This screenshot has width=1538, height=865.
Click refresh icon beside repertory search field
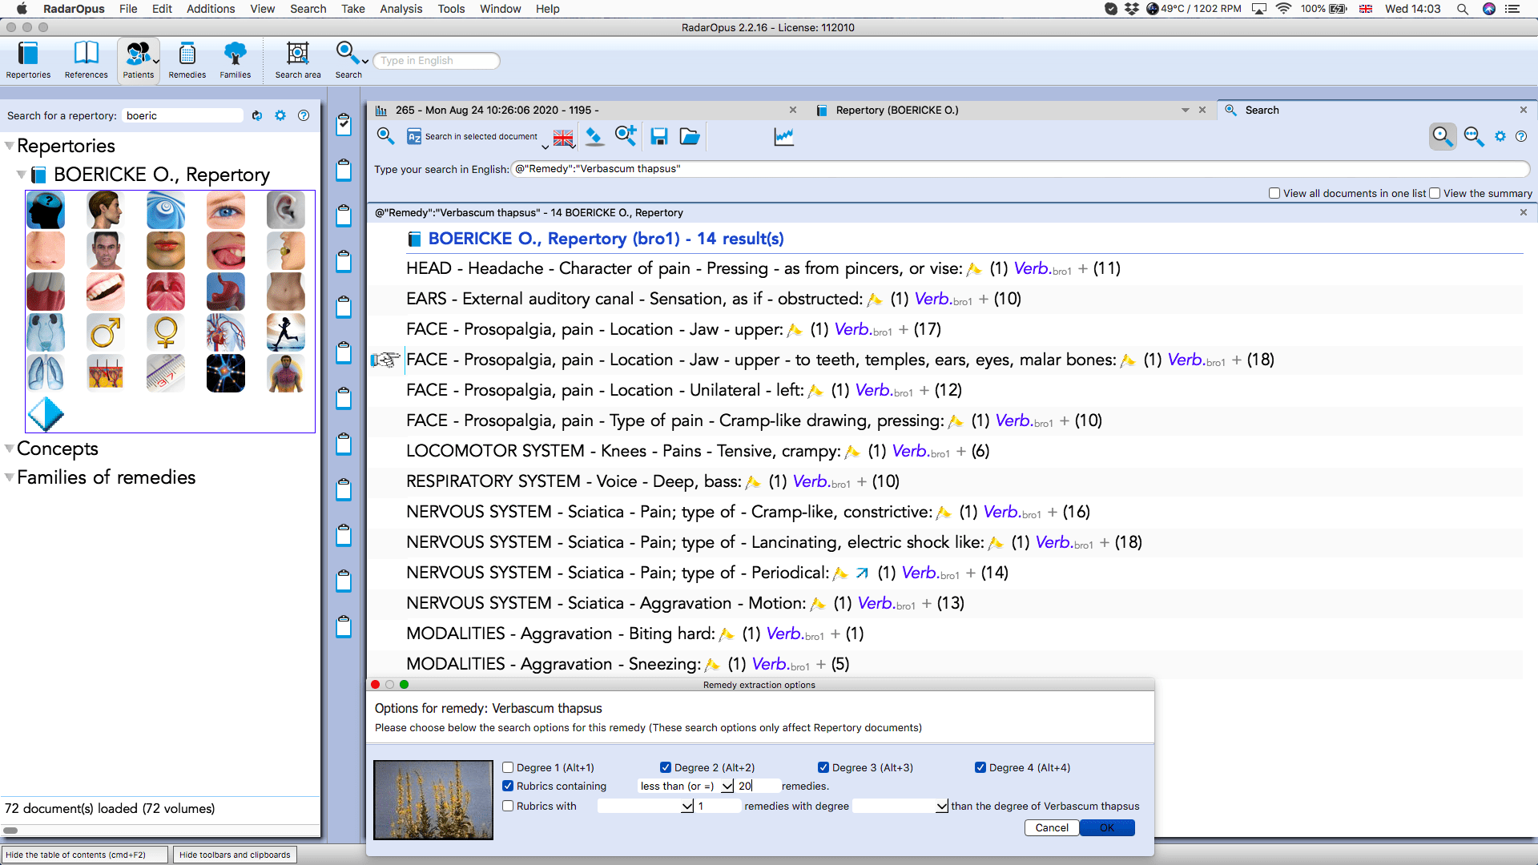point(257,115)
